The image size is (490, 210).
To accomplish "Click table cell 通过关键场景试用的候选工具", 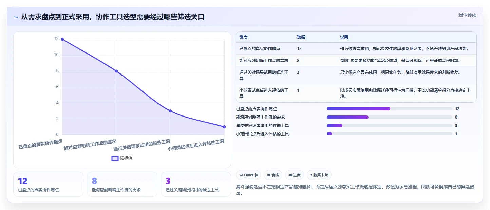I will pyautogui.click(x=264, y=75).
